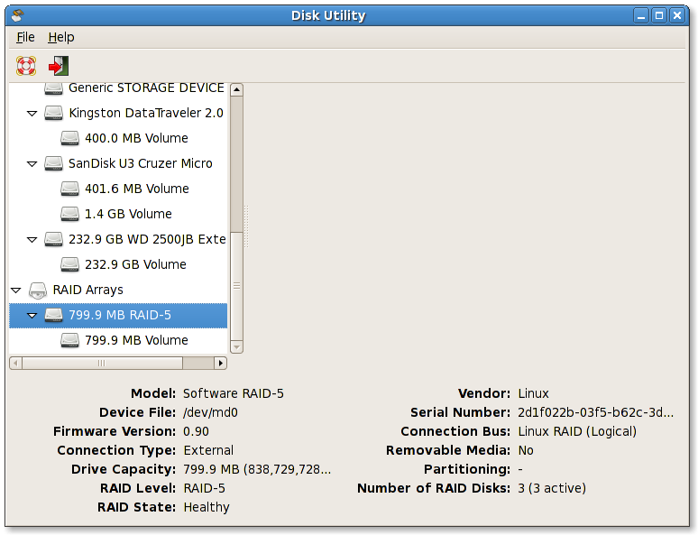The image size is (698, 535).
Task: Click the RAID State value Healthy
Action: [x=207, y=508]
